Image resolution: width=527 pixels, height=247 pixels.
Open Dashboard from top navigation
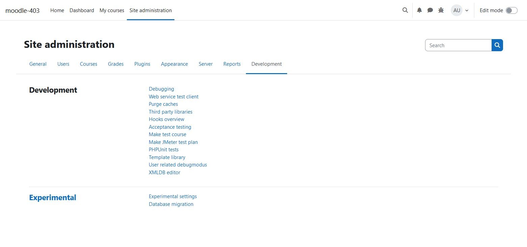[82, 10]
